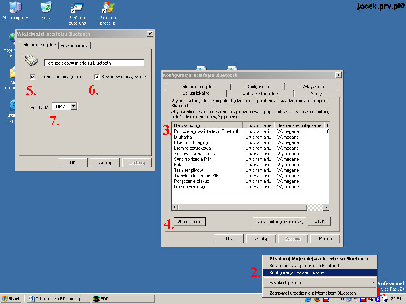Screen dimensions: 406x304
Task: Sort by Bezpieczne połączenie column header
Action: 299,125
